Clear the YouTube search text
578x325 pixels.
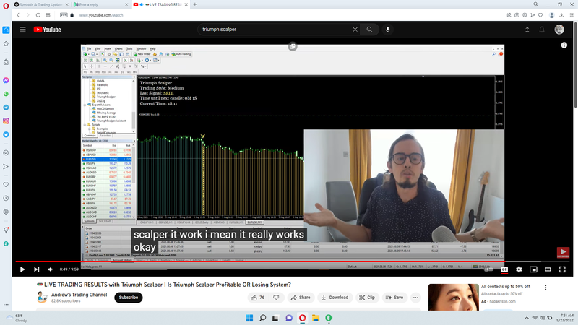point(355,30)
